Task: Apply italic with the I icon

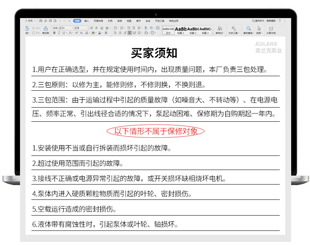Action: (x=59, y=33)
